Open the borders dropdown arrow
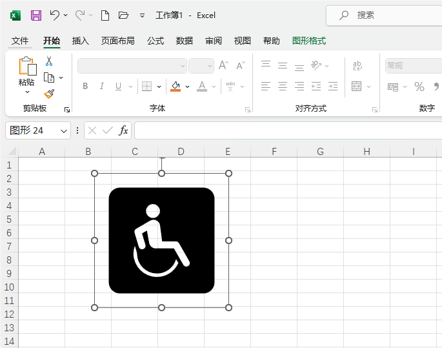 [159, 87]
